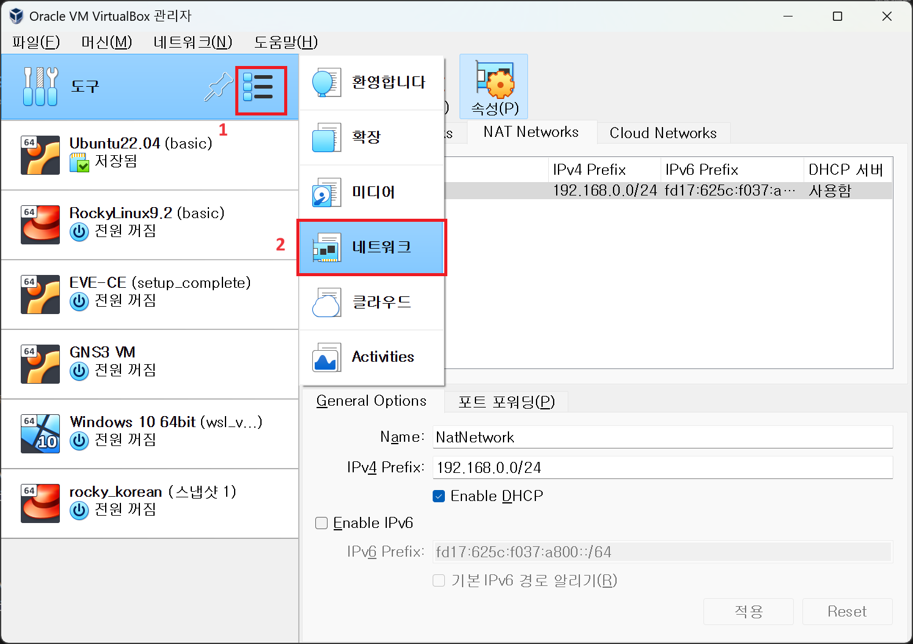The width and height of the screenshot is (913, 644).
Task: Click the IPv4 Prefix column header
Action: tap(604, 170)
